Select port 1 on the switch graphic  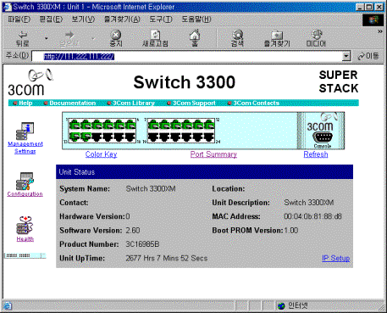point(75,125)
